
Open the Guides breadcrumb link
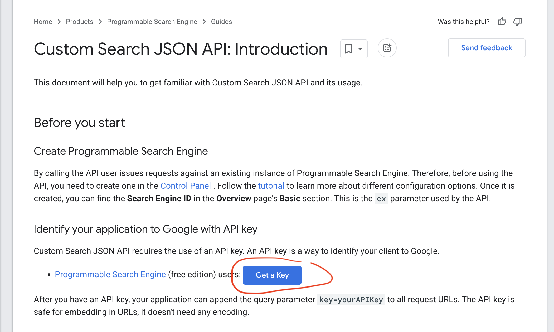pos(221,22)
